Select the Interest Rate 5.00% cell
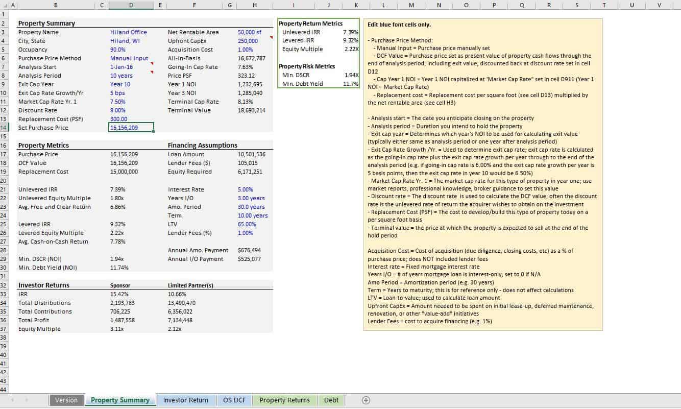This screenshot has width=681, height=409. [x=246, y=189]
